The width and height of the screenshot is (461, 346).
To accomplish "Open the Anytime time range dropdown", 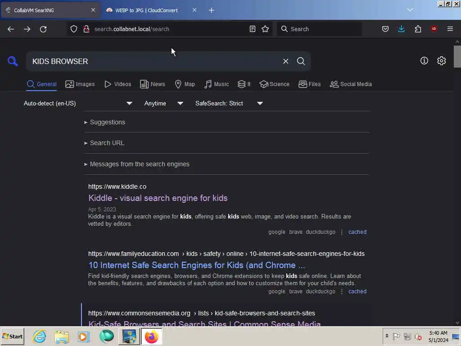I will 164,104.
